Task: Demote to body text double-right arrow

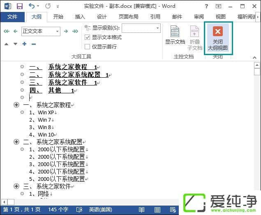Action: (75, 31)
